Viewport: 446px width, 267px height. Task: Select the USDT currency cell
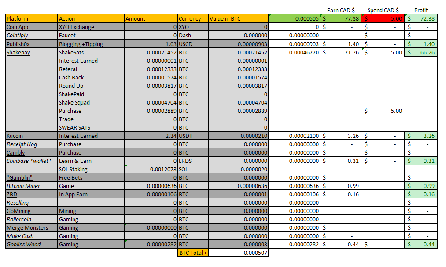click(193, 136)
